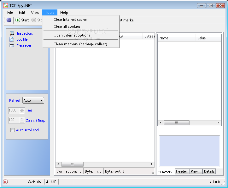The width and height of the screenshot is (228, 188).
Task: Decrease the 100 Conn. / Req. spinner
Action: [x=22, y=121]
